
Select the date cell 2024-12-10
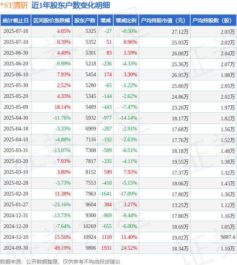click(16, 237)
